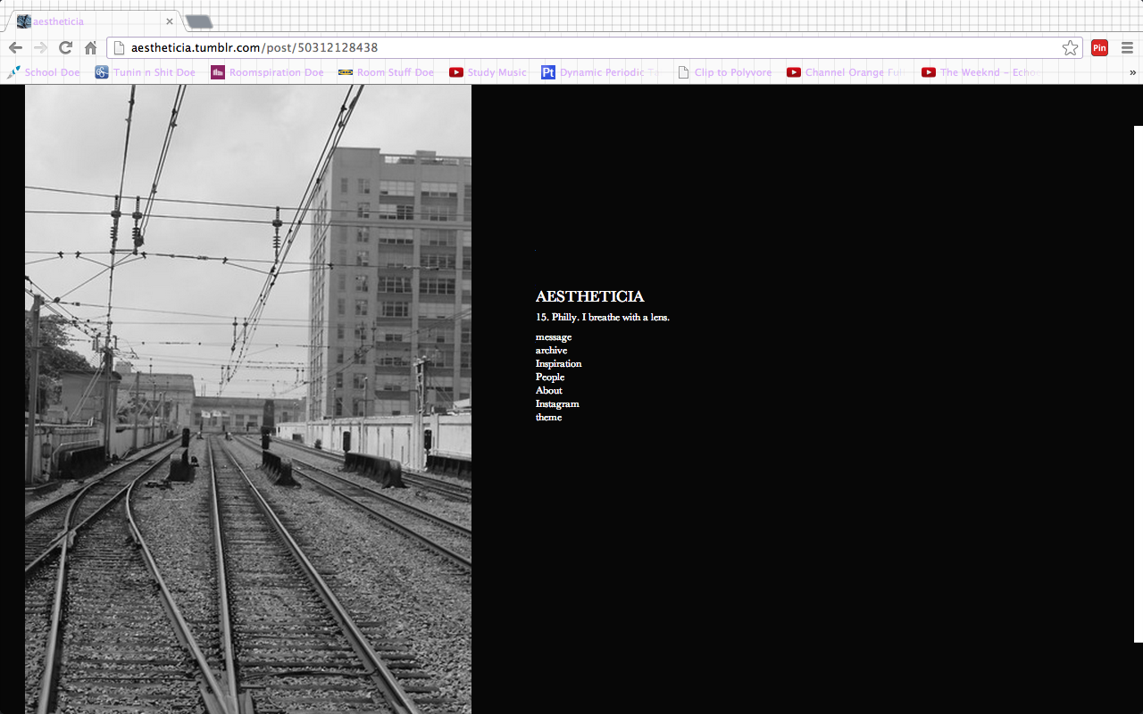Screen dimensions: 1143x714
Task: Click the railway tracks photo
Action: point(248,402)
